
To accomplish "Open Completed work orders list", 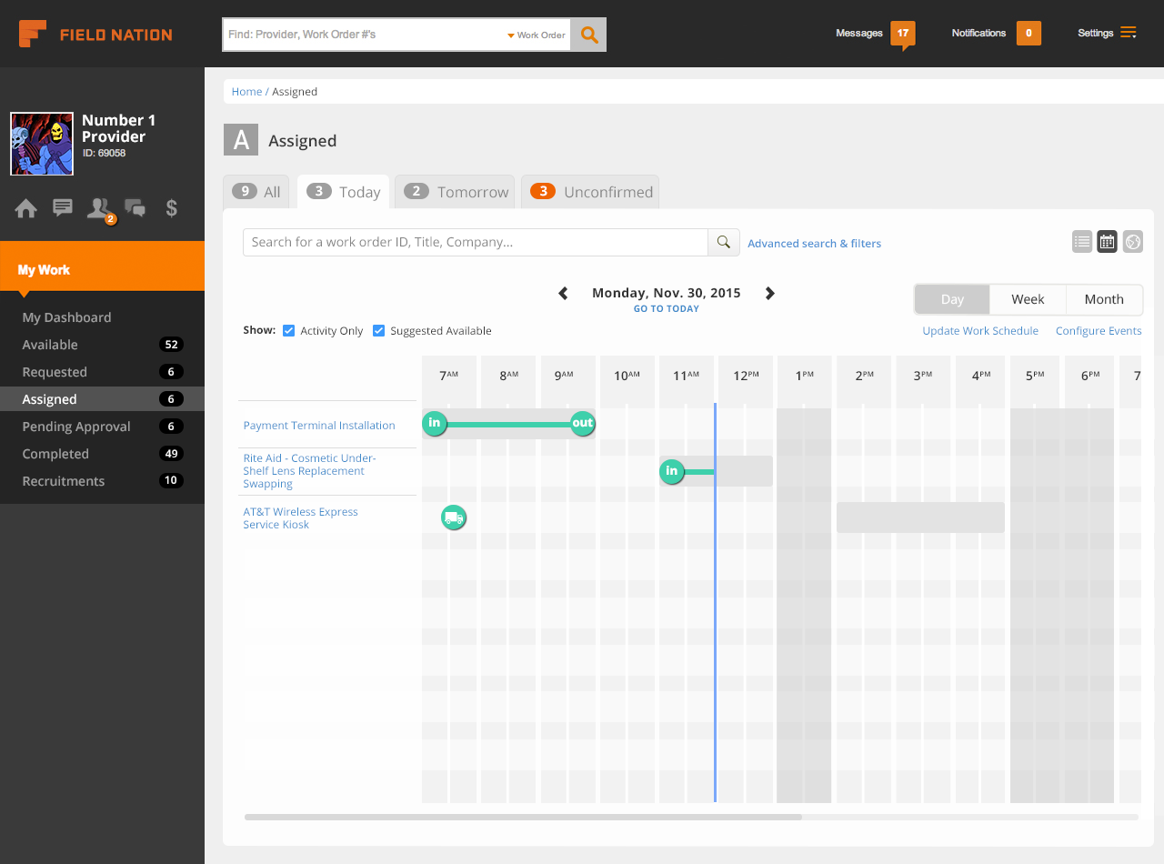I will [102, 454].
